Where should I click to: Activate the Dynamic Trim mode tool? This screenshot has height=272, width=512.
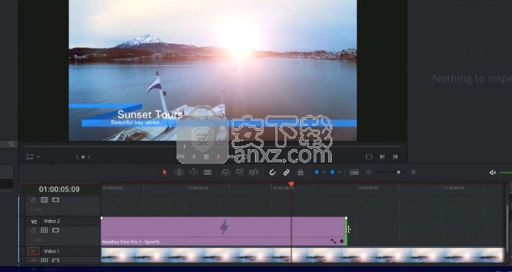click(193, 173)
